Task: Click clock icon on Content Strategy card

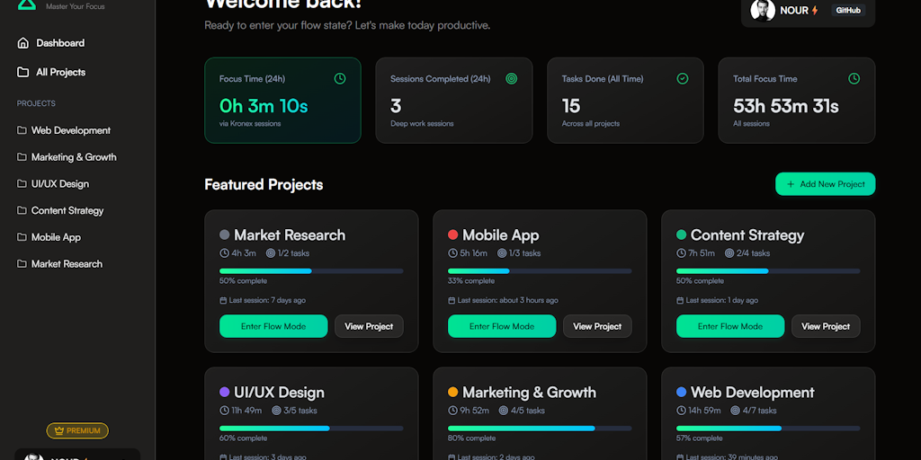Action: click(x=682, y=253)
